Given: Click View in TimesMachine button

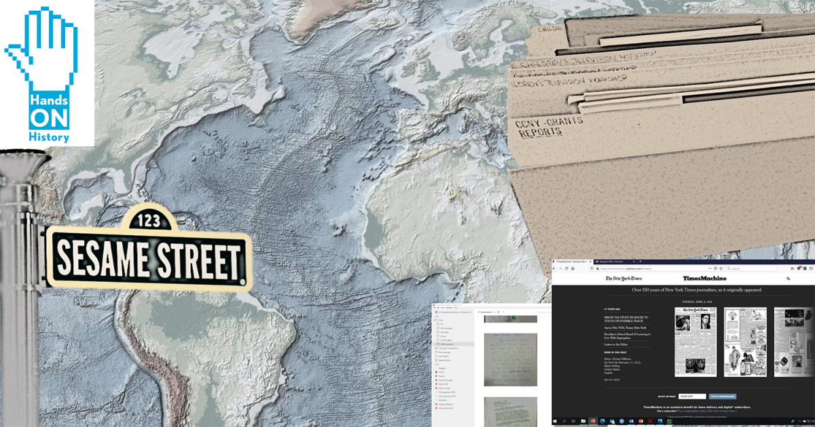Looking at the screenshot, I should click(x=723, y=396).
